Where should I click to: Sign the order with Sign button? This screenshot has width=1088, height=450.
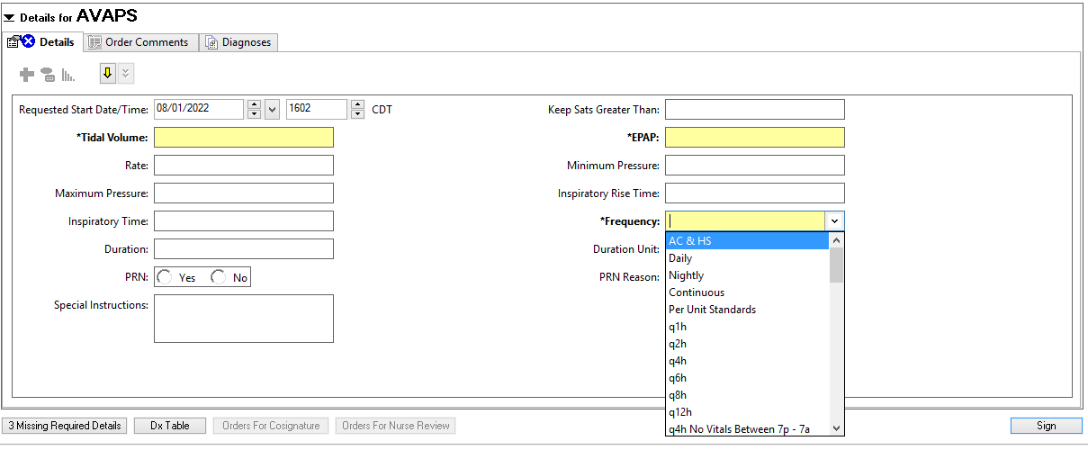(x=1046, y=426)
